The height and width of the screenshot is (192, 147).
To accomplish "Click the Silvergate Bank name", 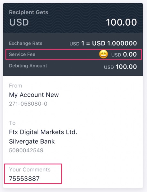I will (x=32, y=141).
